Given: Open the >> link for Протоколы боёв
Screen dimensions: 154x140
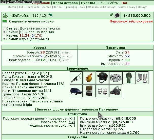Looking at the screenshot, I should click(x=71, y=122).
